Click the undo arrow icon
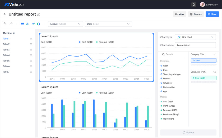The height and width of the screenshot is (138, 222). [x=5, y=24]
